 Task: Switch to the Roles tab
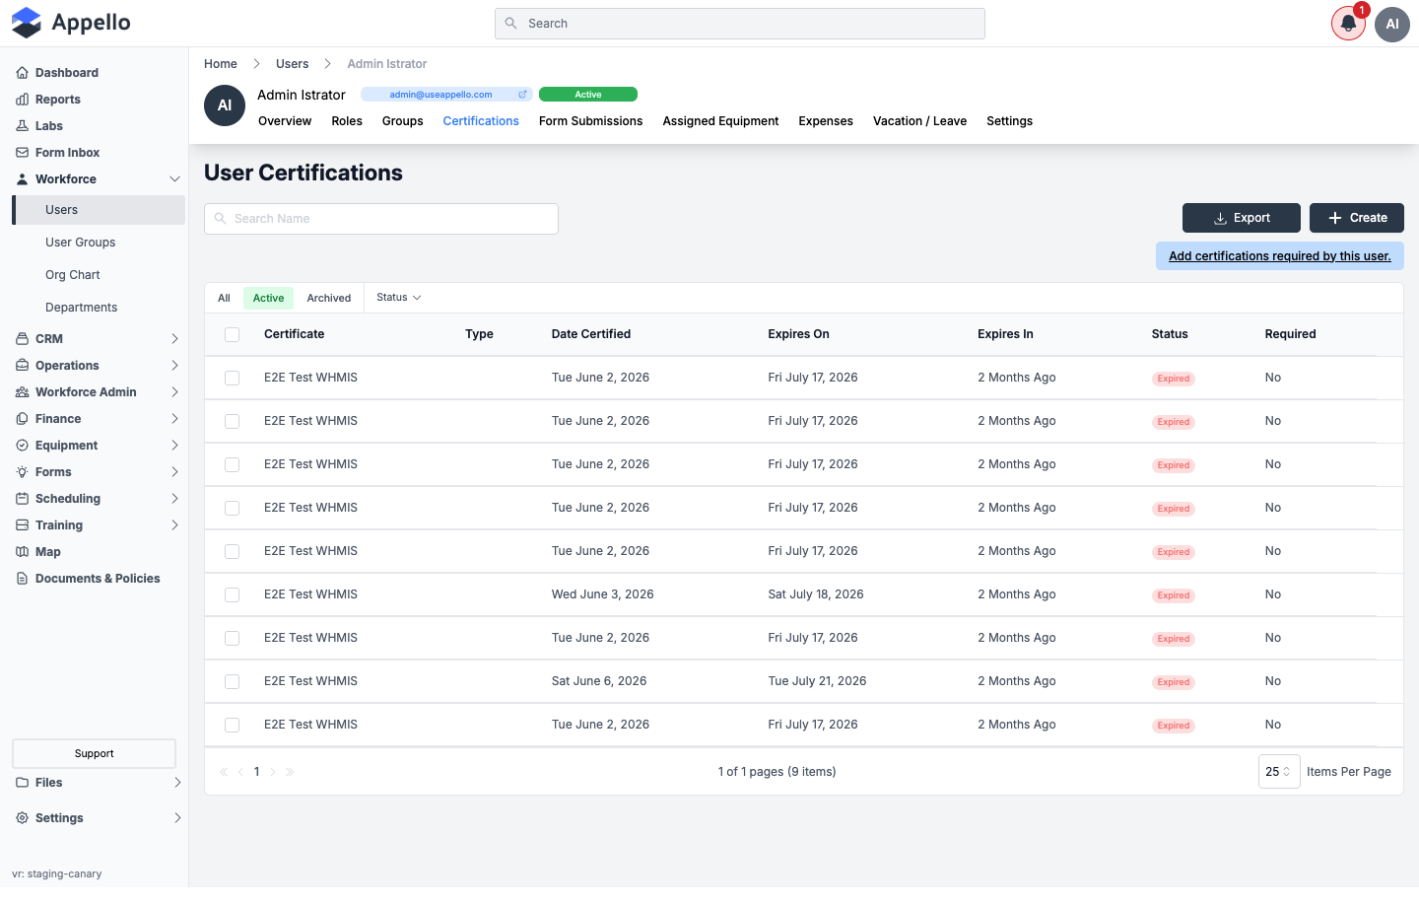347,121
